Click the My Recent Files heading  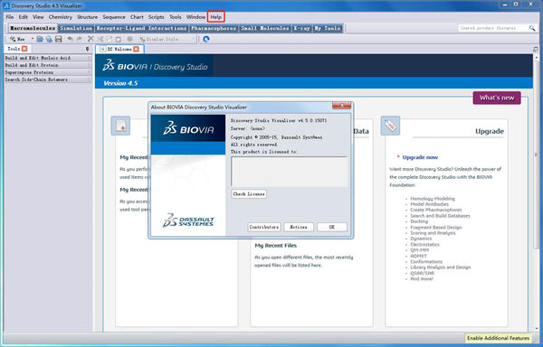point(276,246)
